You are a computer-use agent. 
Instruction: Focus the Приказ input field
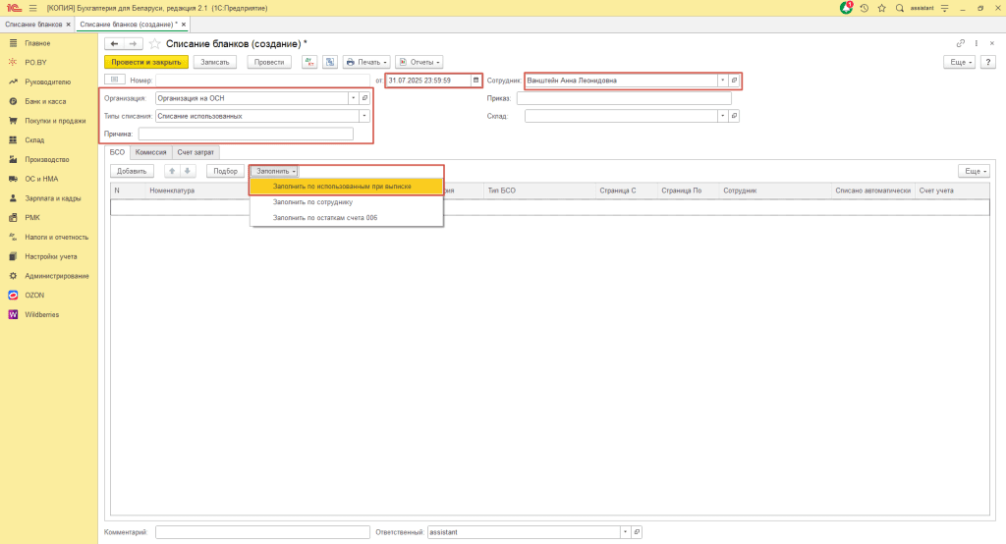624,98
